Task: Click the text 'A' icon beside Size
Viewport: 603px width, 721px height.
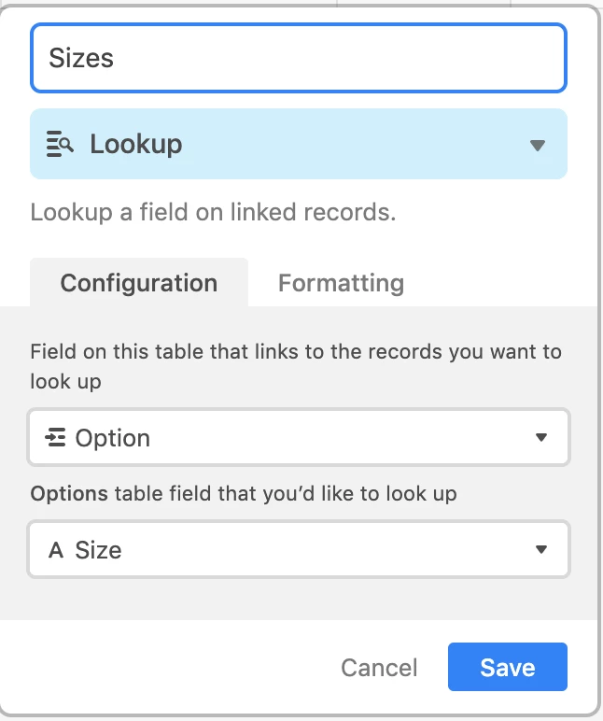Action: (x=56, y=550)
